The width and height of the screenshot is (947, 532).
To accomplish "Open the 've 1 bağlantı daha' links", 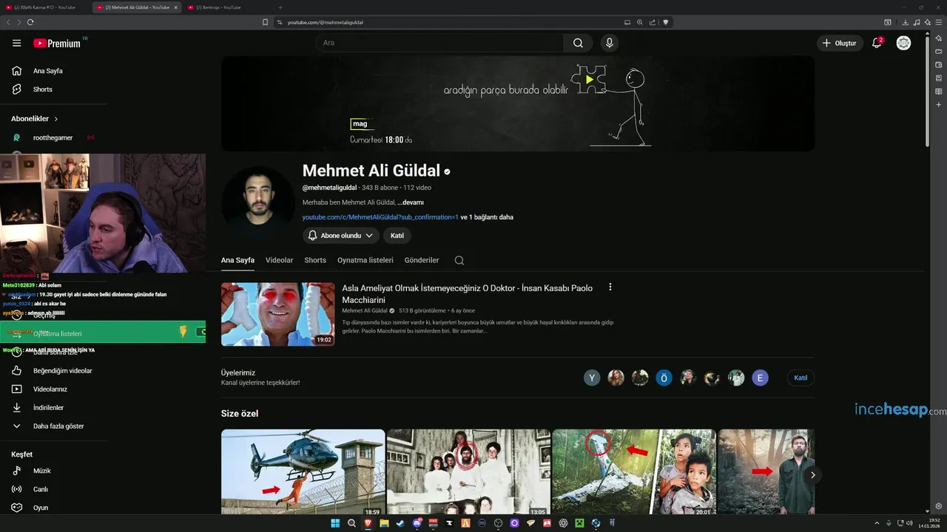I will tap(487, 217).
